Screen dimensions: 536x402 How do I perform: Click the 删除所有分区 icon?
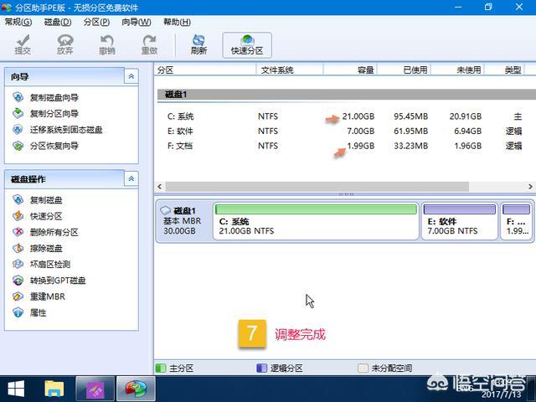tap(18, 232)
